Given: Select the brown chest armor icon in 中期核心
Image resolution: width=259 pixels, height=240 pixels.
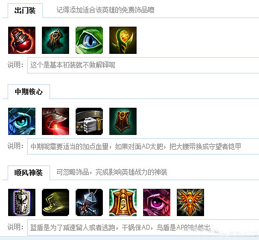Looking at the screenshot, I should coord(123,121).
